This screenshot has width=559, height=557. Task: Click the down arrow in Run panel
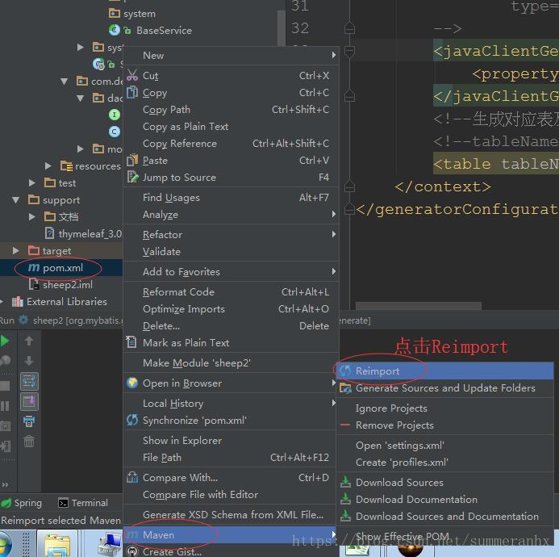pyautogui.click(x=29, y=361)
